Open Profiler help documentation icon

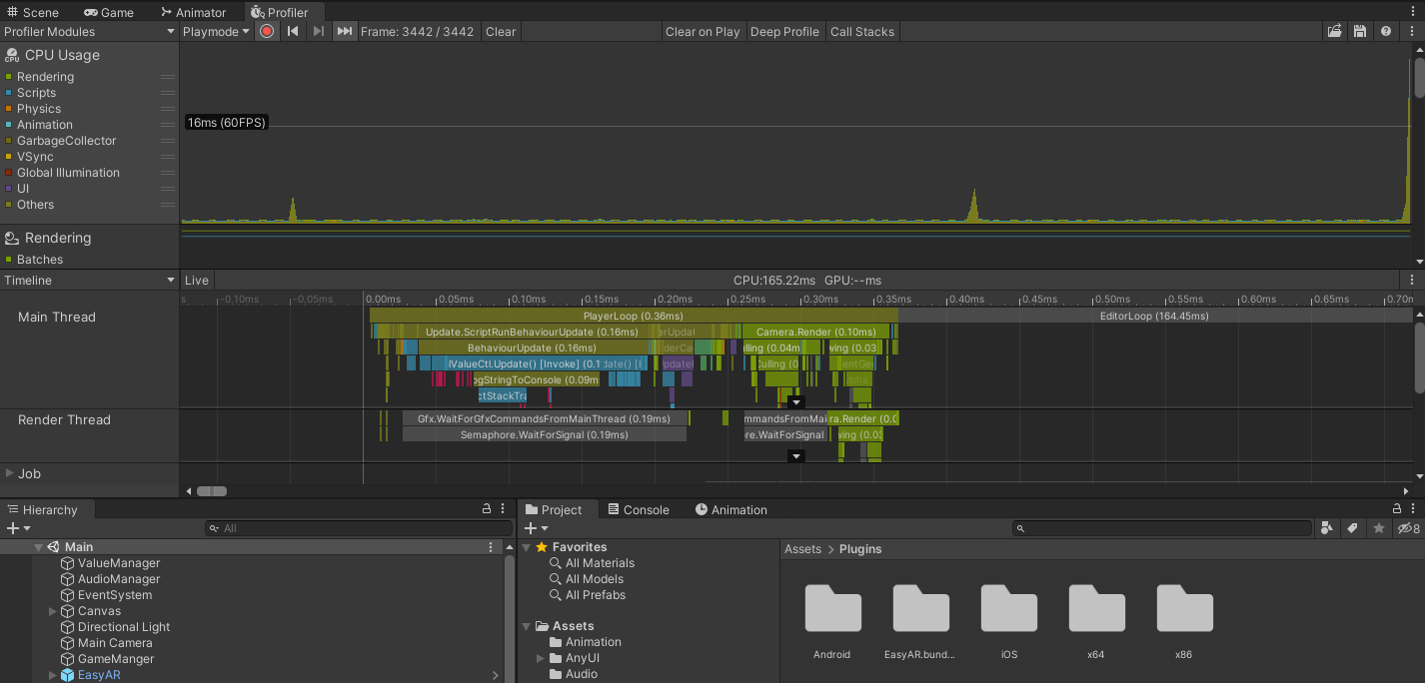coord(1385,32)
